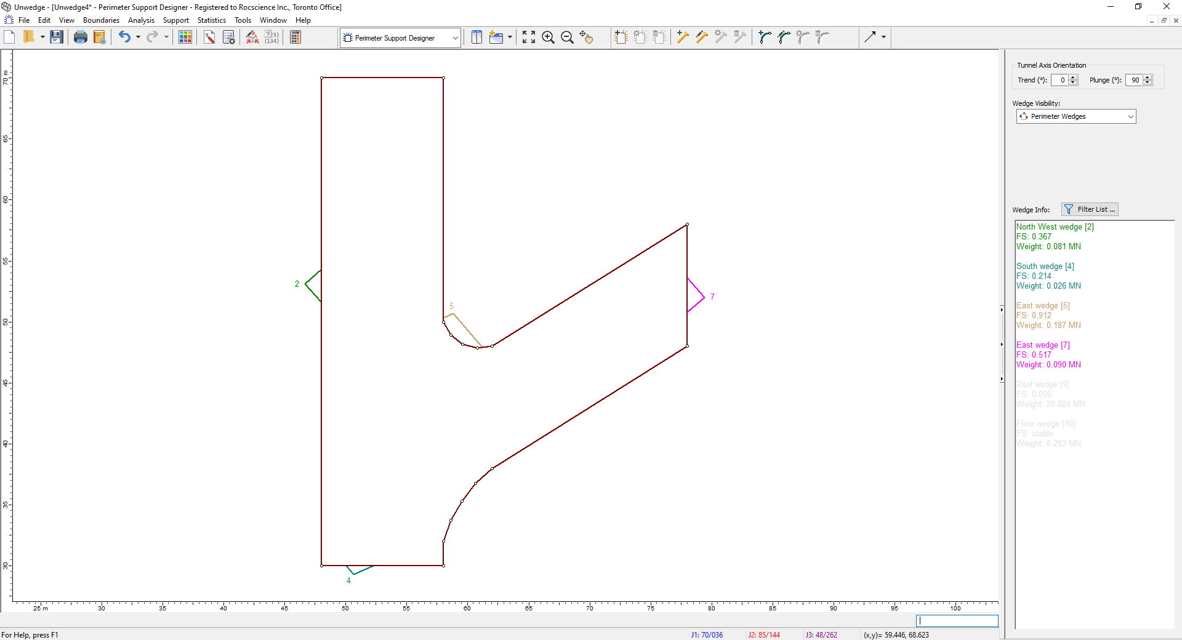Select 'Floor wedge [10]' in Wedge Info

1045,424
